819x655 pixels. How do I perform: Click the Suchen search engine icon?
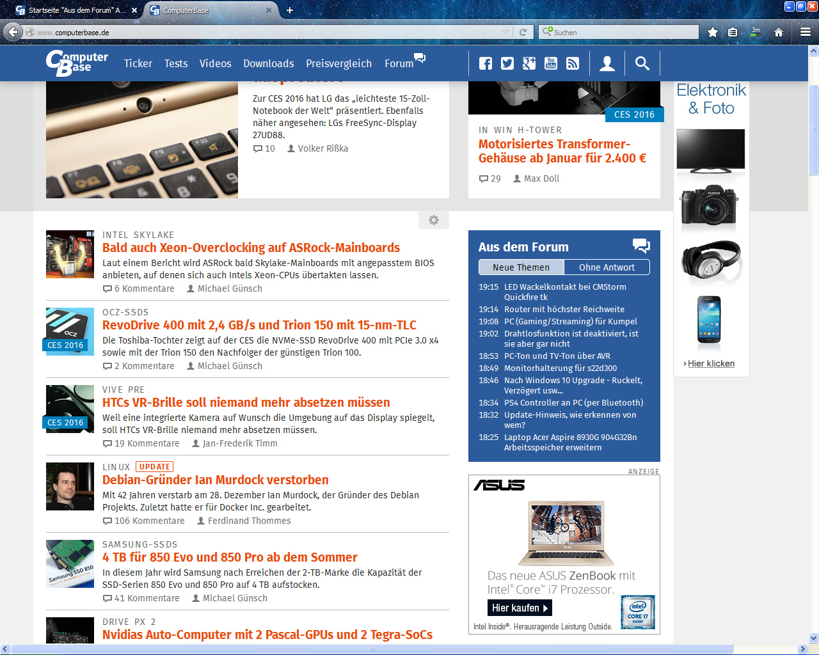(x=547, y=32)
